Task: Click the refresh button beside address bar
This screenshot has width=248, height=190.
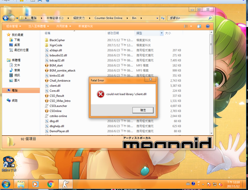Action: 163,18
